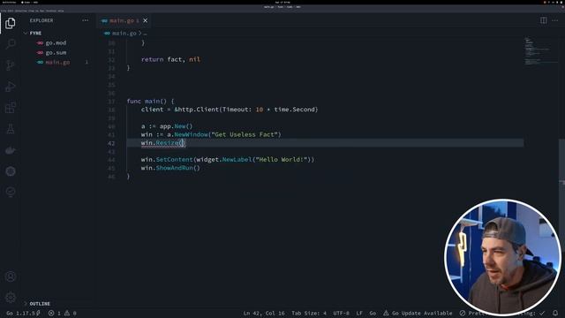Screen dimensions: 565x318
Task: Click the http.Client Timeout line
Action: pyautogui.click(x=230, y=110)
